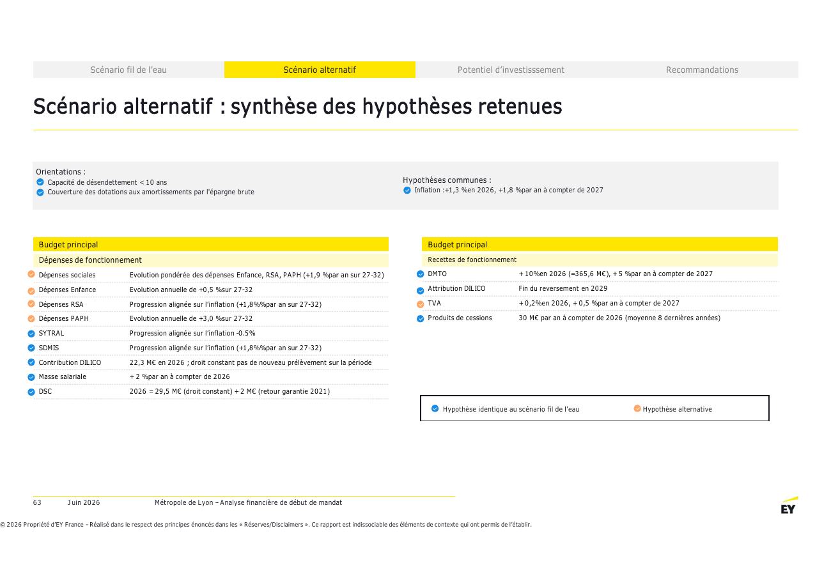Select the text 'Evolution annuelle de +3,0 % sur 27-32'
This screenshot has height=588, width=831.
(x=191, y=318)
